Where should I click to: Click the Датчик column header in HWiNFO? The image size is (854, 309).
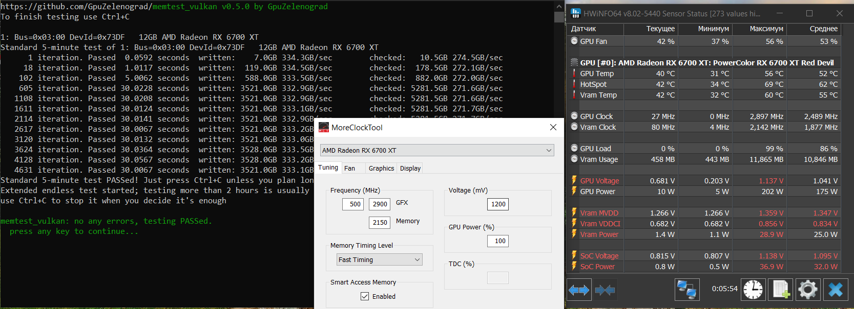point(595,29)
